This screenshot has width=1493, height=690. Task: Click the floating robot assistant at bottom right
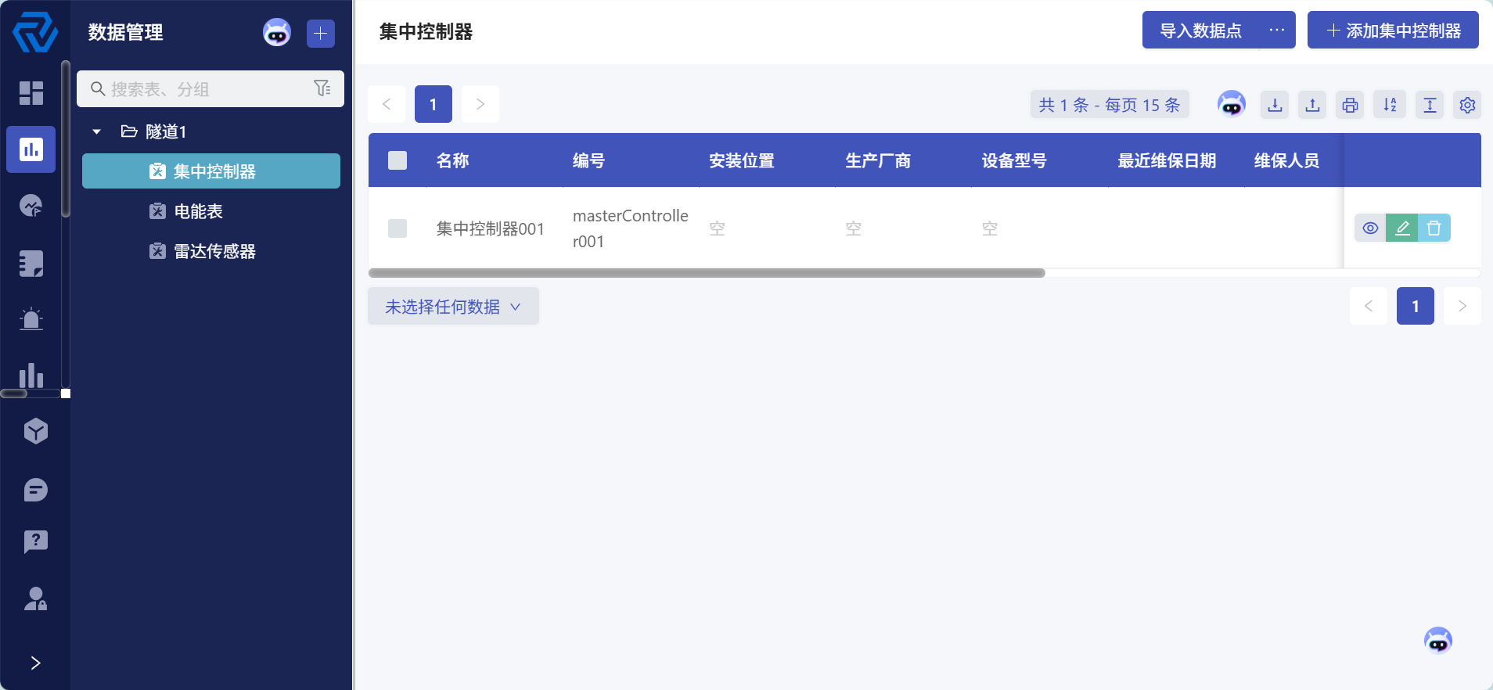click(x=1438, y=641)
